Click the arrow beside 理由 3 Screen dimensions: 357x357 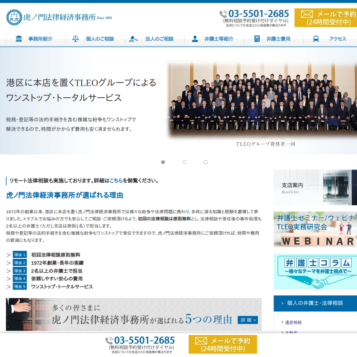(x=8, y=271)
